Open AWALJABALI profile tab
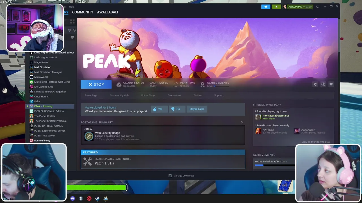The width and height of the screenshot is (362, 203). pos(107,12)
